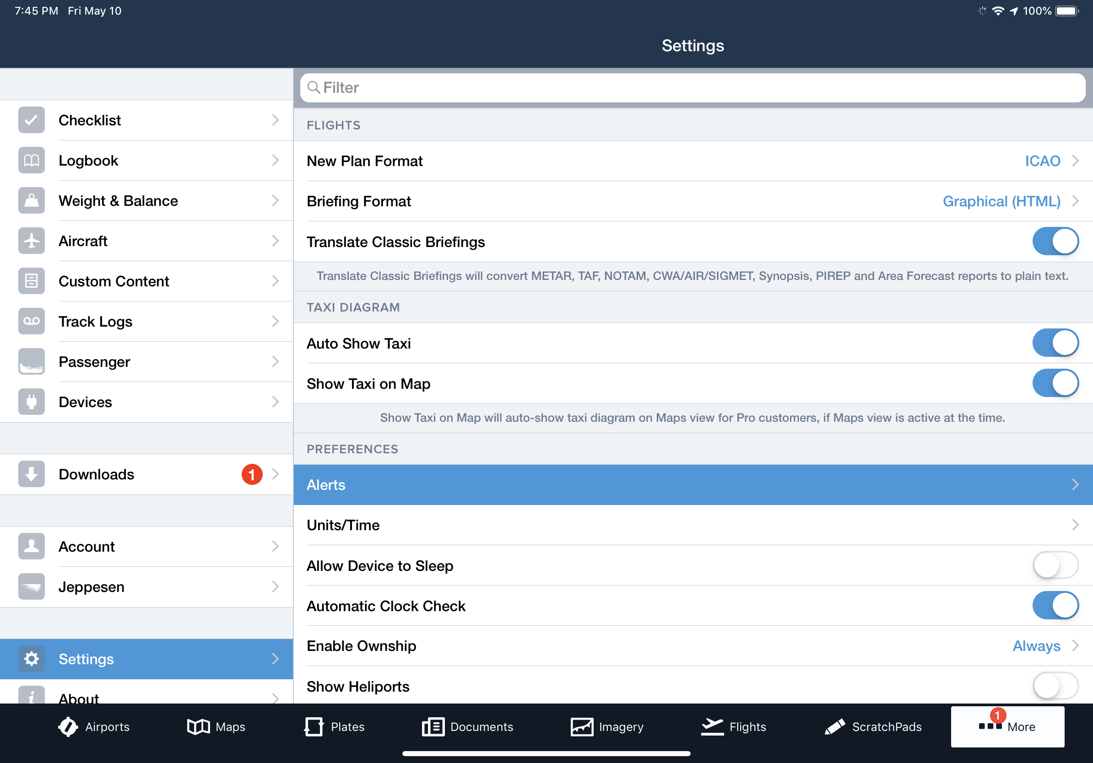The width and height of the screenshot is (1093, 763).
Task: Enable Allow Device to Sleep
Action: pos(1055,565)
